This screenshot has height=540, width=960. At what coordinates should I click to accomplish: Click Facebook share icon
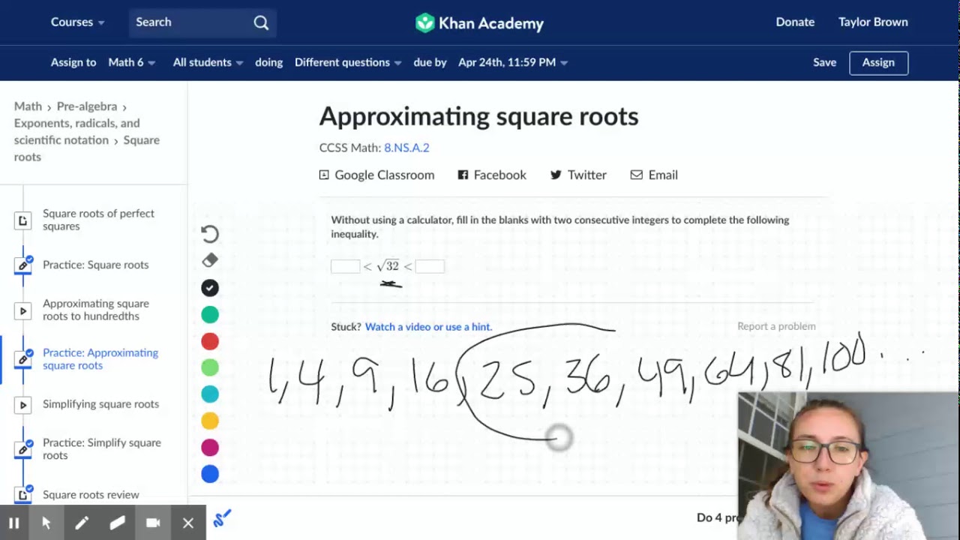pos(463,175)
